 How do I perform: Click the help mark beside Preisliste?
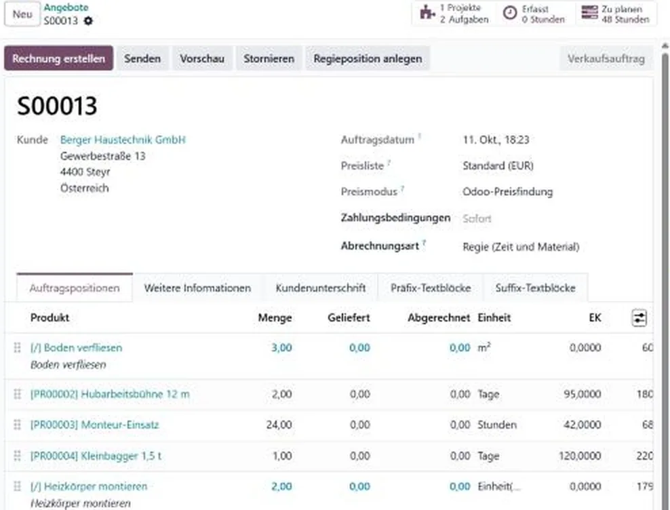pos(389,162)
